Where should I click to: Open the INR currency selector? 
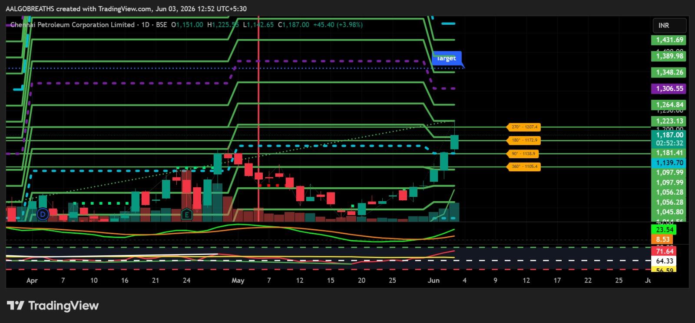click(x=669, y=26)
